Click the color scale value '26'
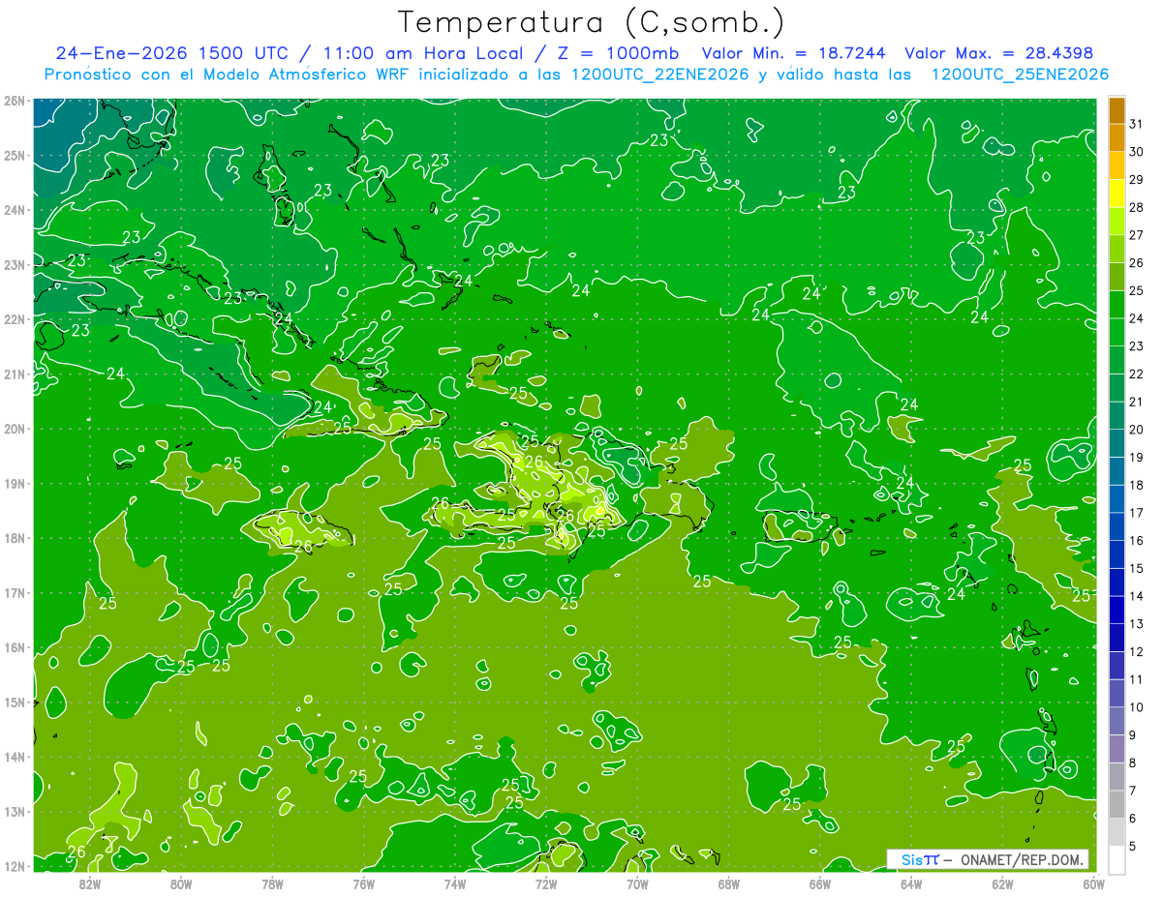This screenshot has width=1162, height=897. pyautogui.click(x=1136, y=263)
